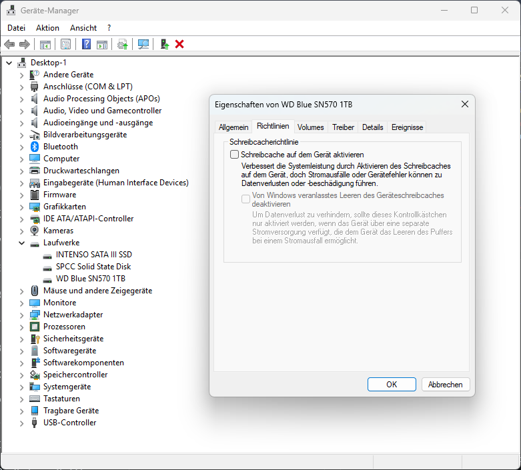Select the Richtlinien tab
521x470 pixels.
click(x=273, y=126)
